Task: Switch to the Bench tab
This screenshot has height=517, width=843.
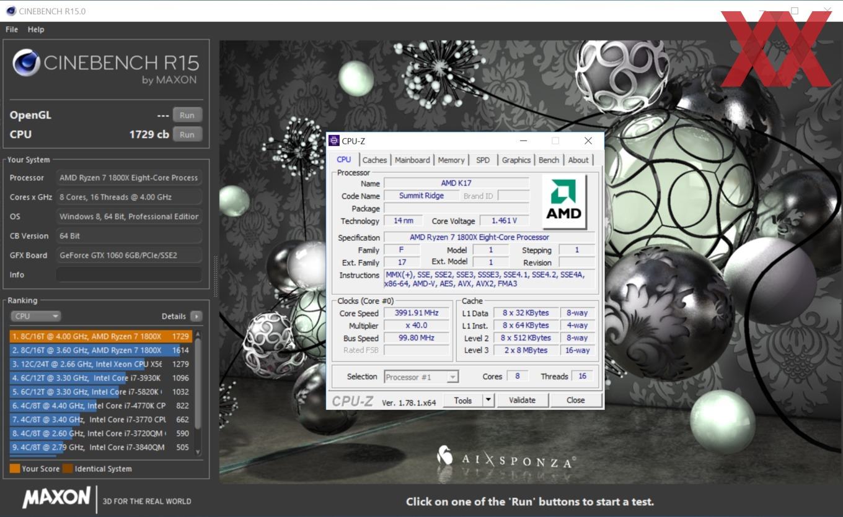Action: pos(549,160)
